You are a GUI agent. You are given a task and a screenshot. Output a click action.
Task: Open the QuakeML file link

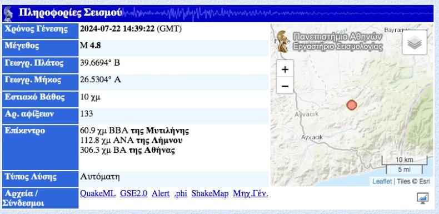point(98,193)
